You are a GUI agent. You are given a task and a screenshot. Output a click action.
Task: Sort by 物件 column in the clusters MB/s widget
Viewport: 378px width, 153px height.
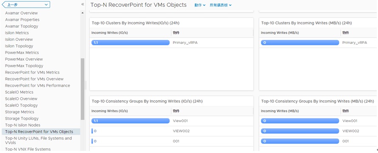346,33
